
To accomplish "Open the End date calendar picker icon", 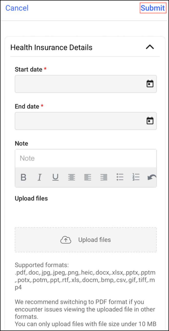I will pyautogui.click(x=150, y=121).
